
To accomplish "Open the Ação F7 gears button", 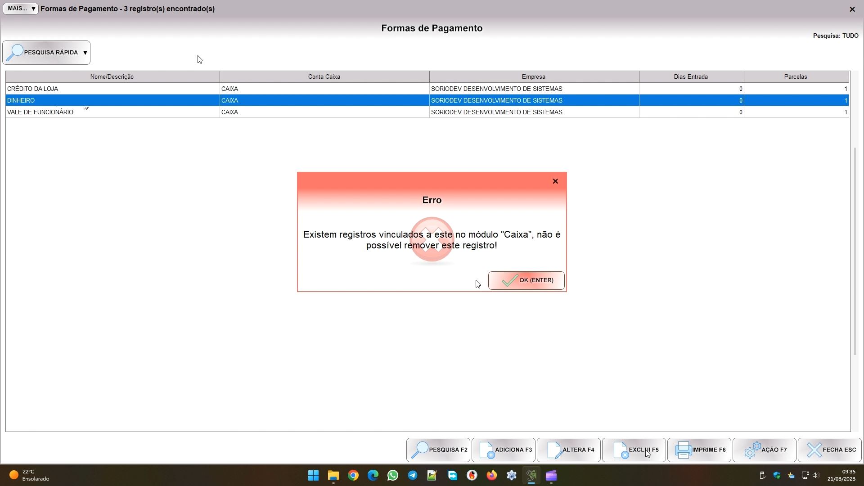I will click(764, 450).
